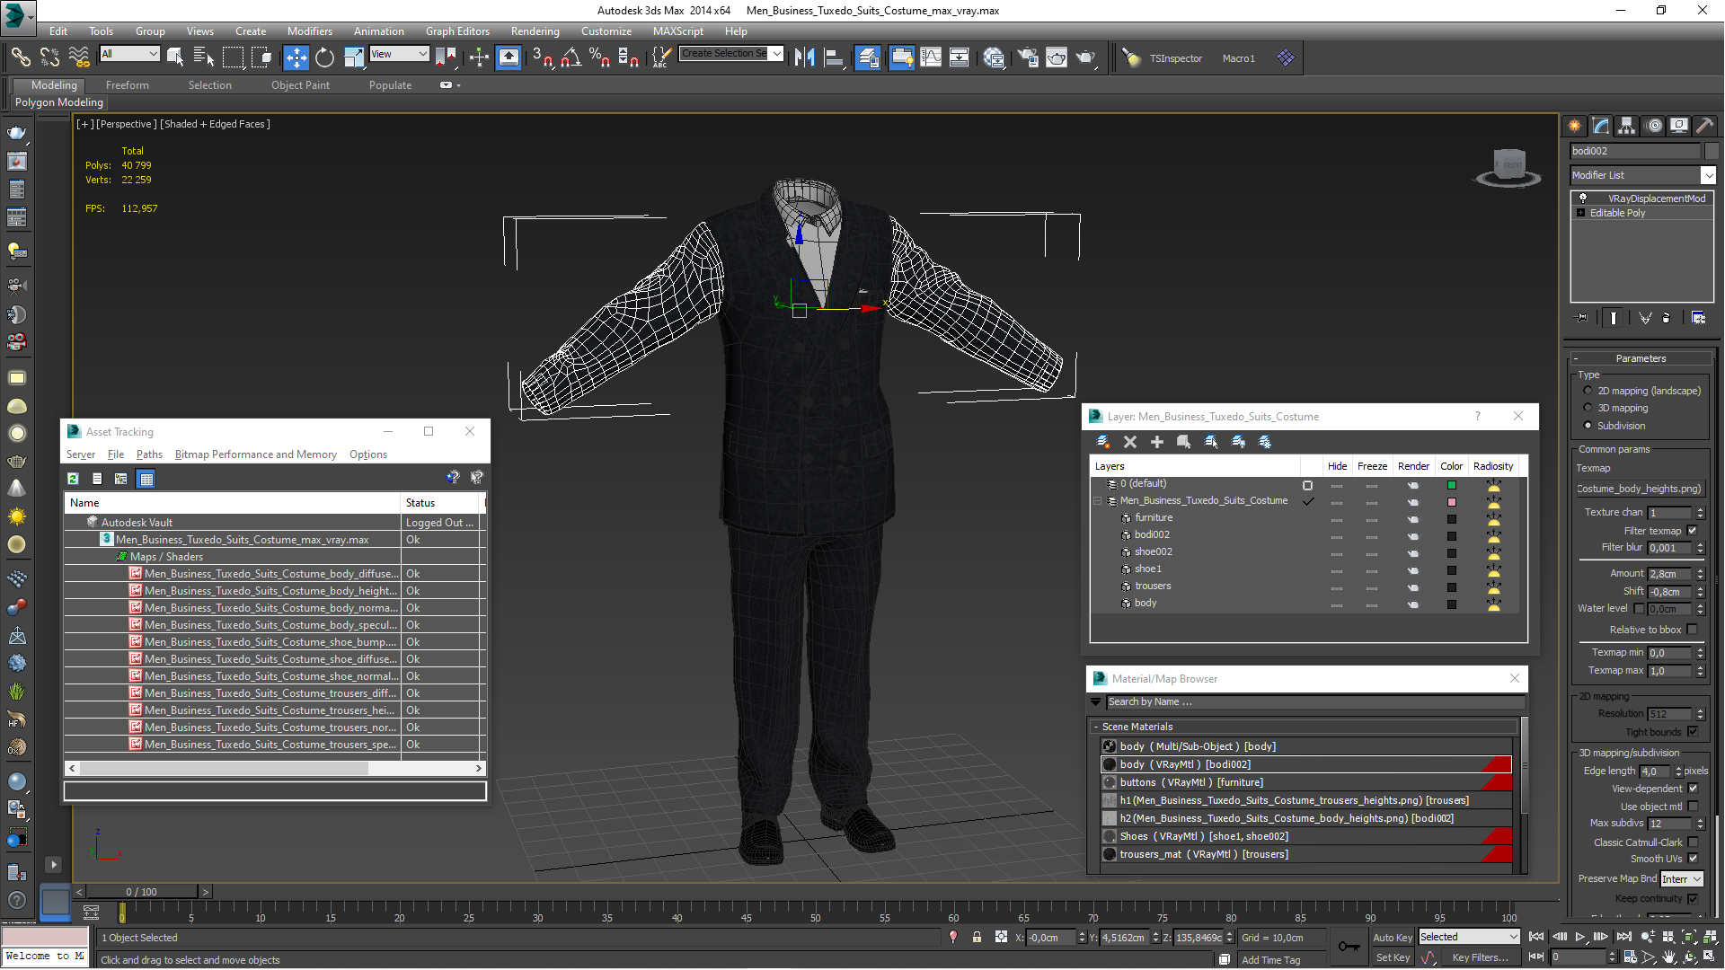Toggle View-dependent checkbox
Image resolution: width=1725 pixels, height=970 pixels.
(1693, 789)
